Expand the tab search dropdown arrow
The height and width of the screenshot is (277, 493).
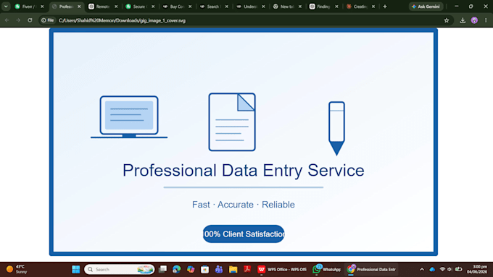click(6, 7)
